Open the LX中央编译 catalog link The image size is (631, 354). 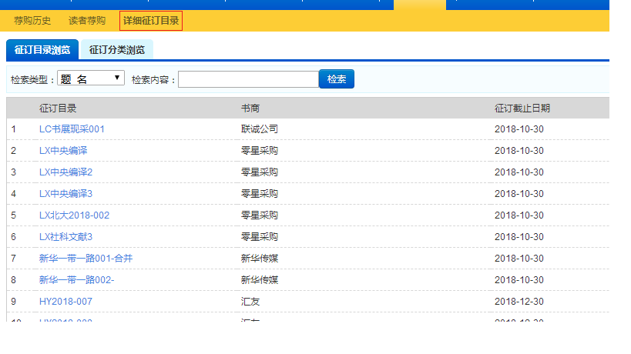[x=63, y=151]
